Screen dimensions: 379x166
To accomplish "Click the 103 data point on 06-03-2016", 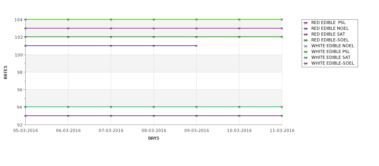I will (x=68, y=28).
